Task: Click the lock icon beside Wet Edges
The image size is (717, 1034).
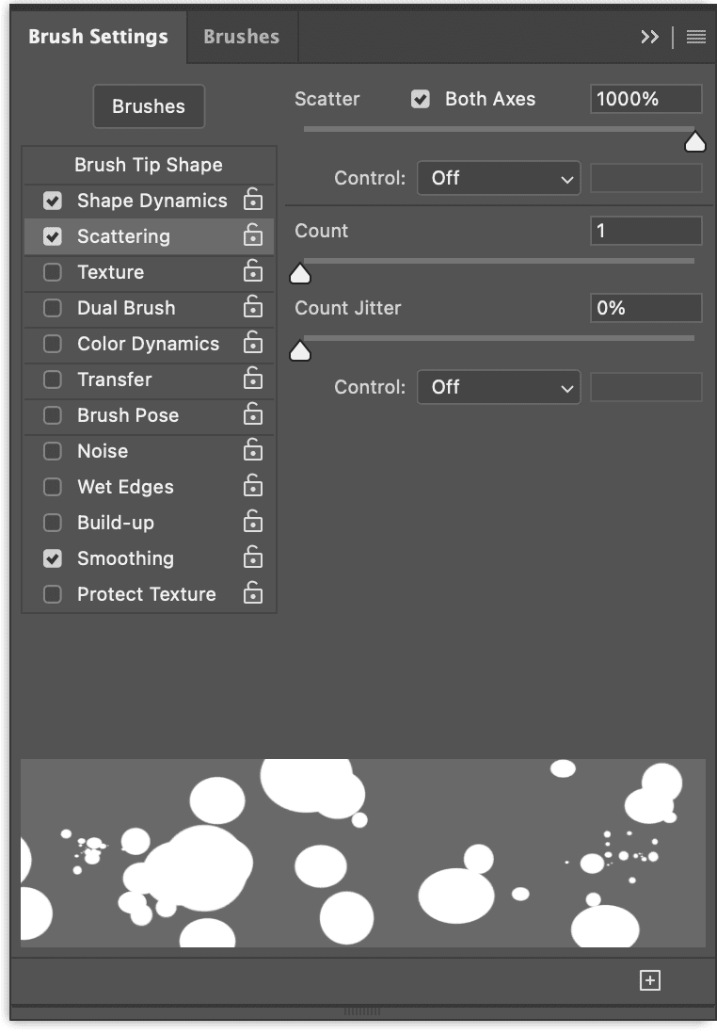Action: click(252, 487)
